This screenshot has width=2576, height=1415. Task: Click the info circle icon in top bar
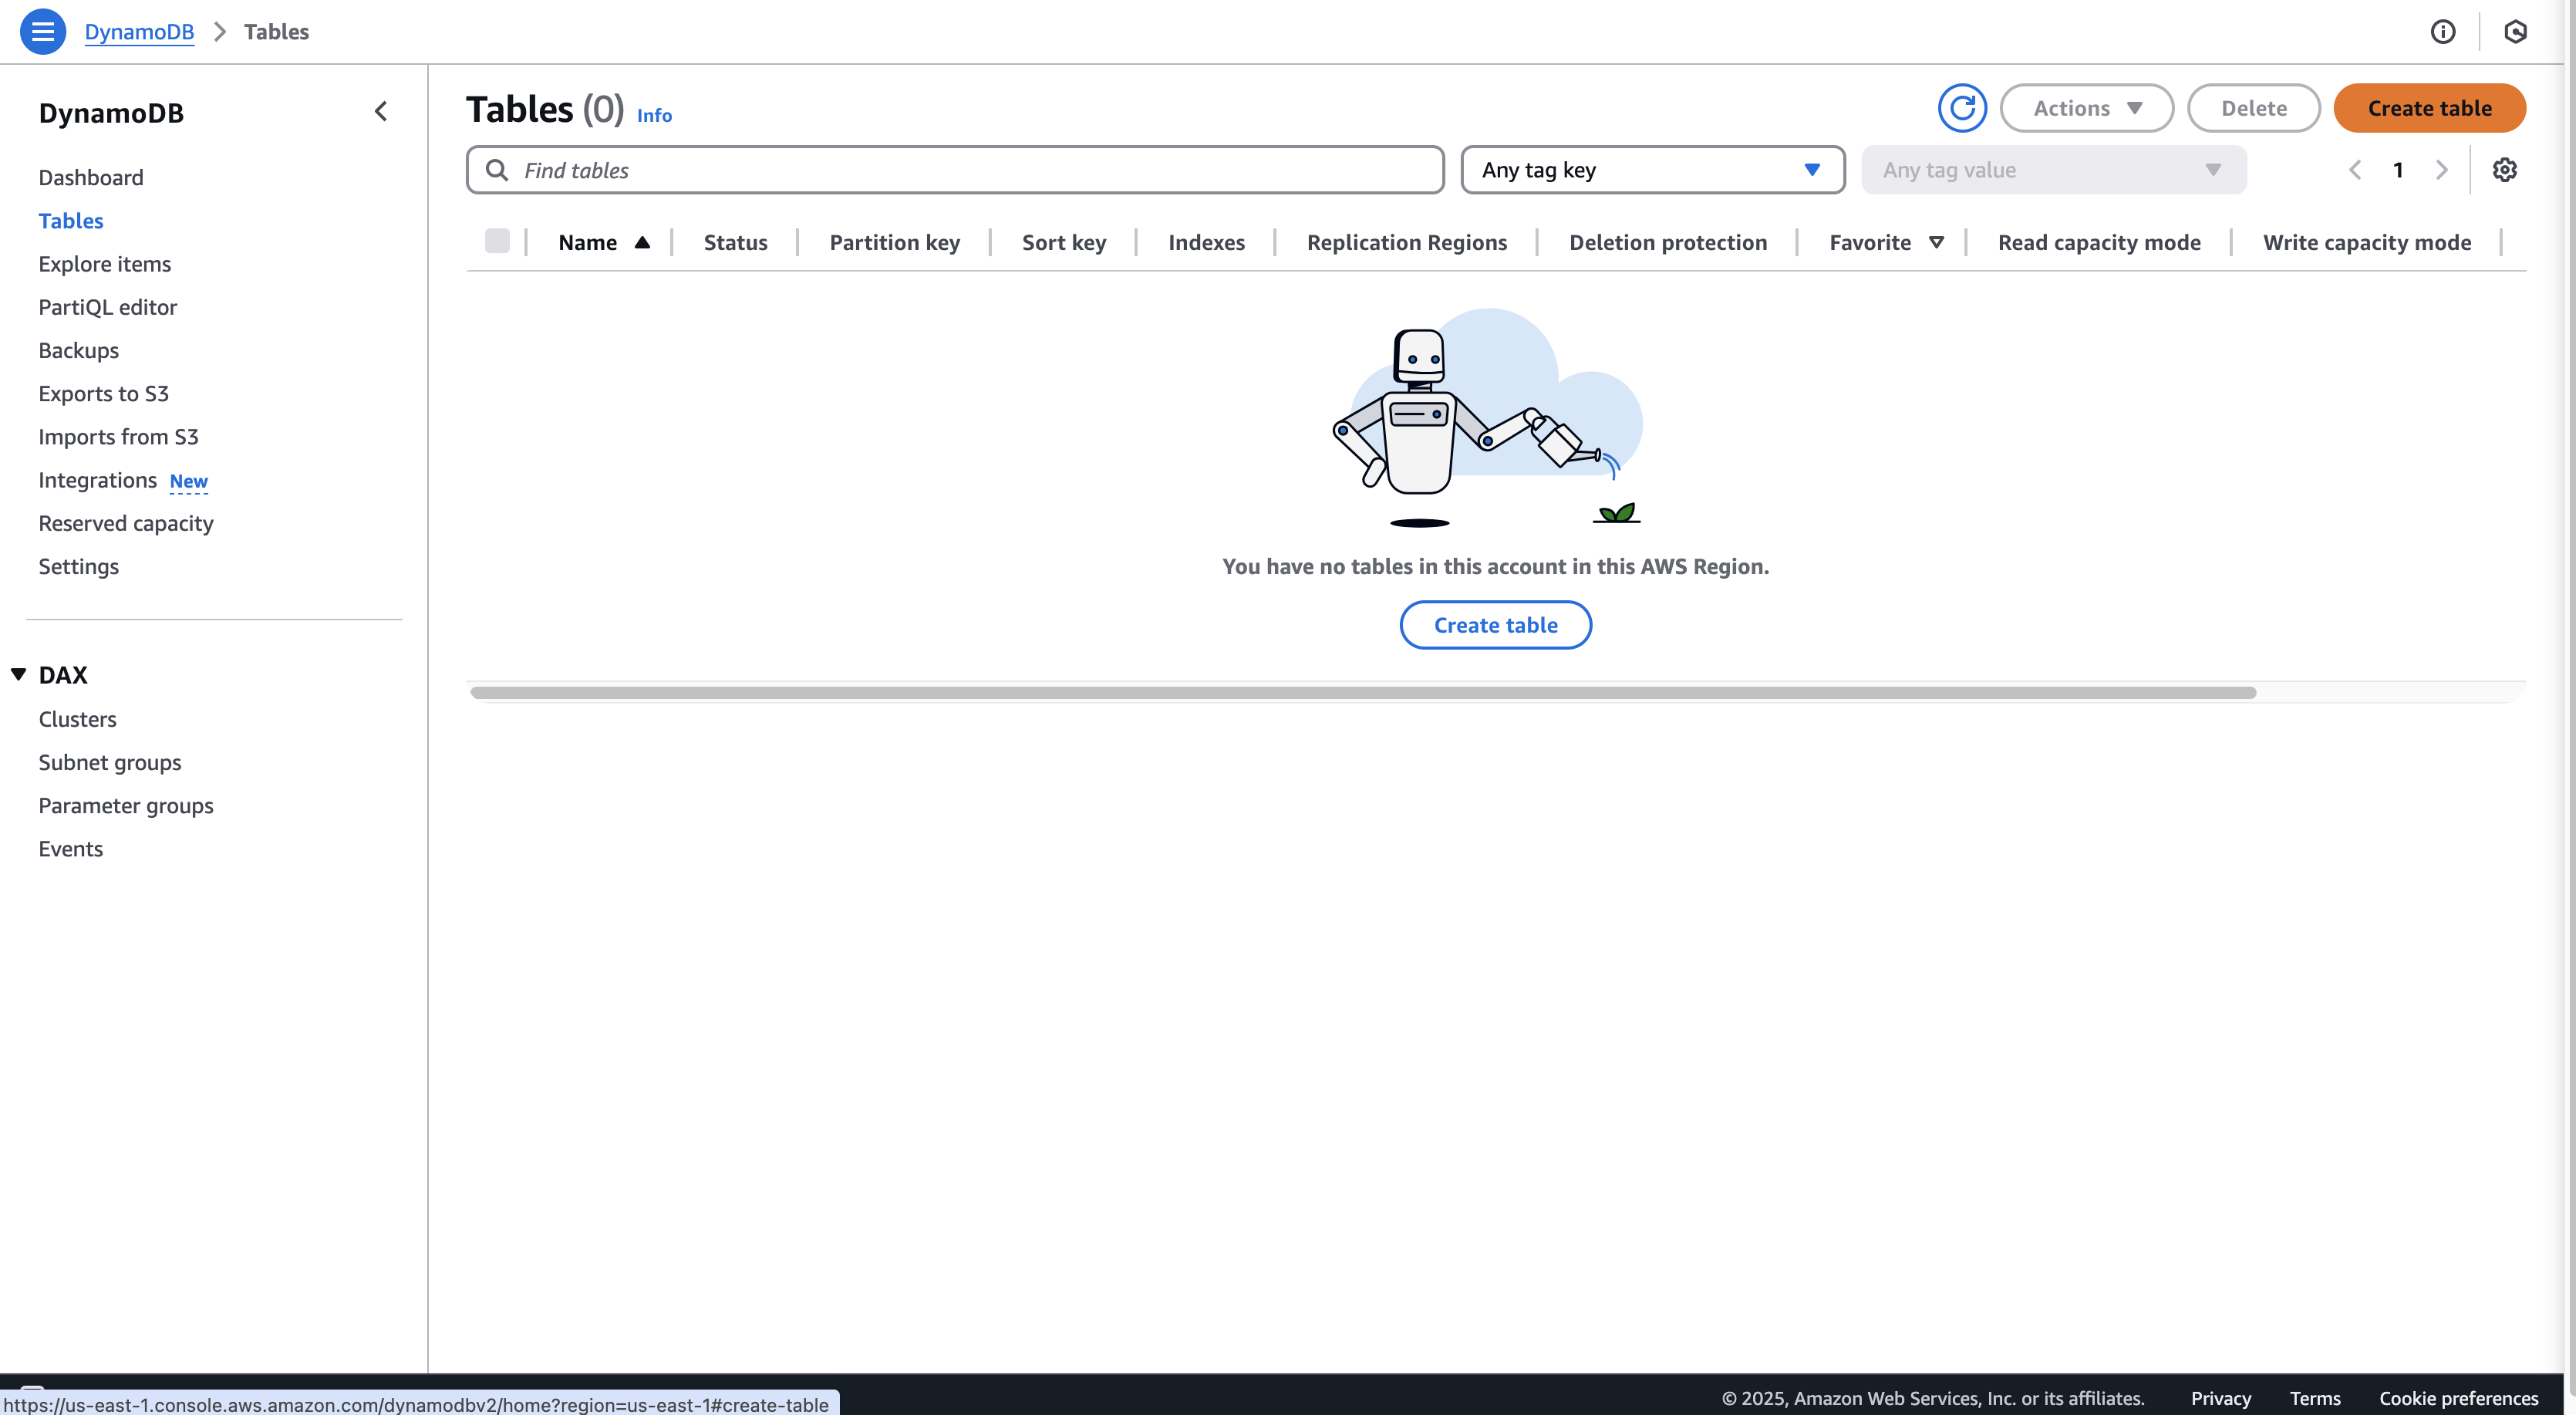[2443, 32]
